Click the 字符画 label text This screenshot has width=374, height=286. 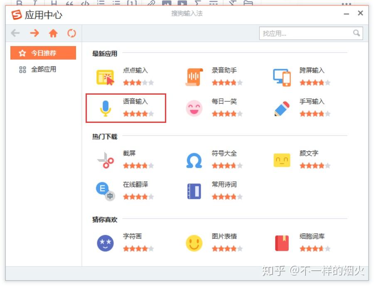132,236
